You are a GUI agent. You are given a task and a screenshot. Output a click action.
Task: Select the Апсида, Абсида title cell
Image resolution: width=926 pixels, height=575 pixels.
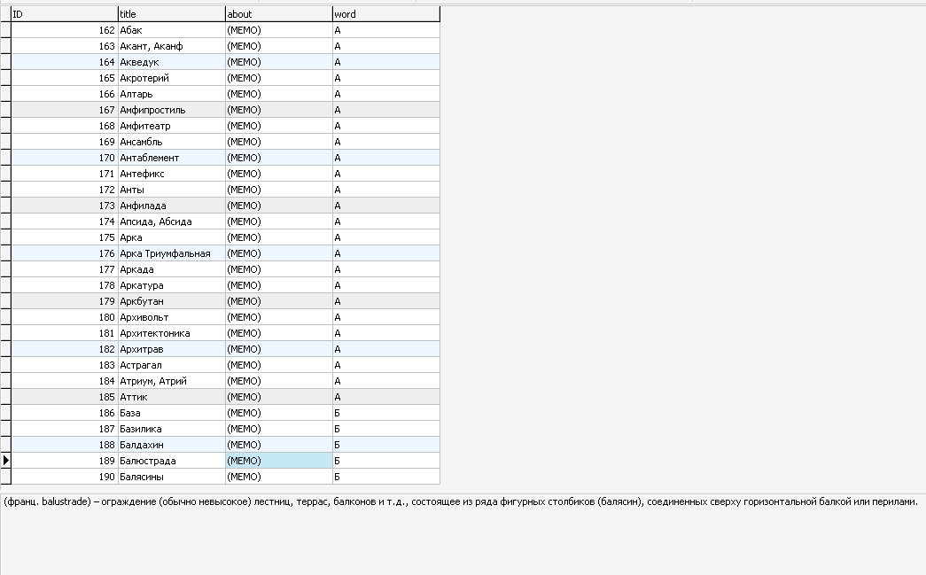click(171, 221)
